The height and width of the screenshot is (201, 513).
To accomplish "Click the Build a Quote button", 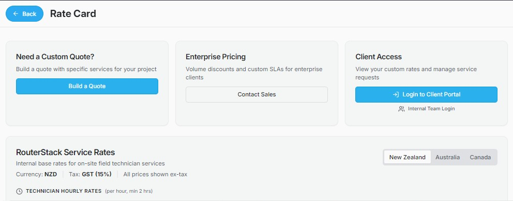I will [87, 86].
